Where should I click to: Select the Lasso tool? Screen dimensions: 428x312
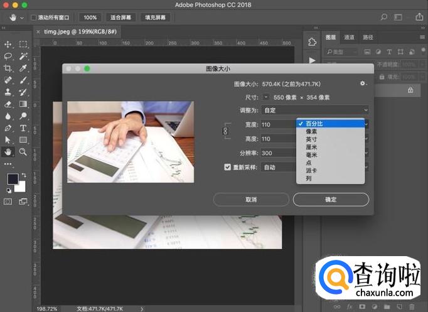(8, 56)
